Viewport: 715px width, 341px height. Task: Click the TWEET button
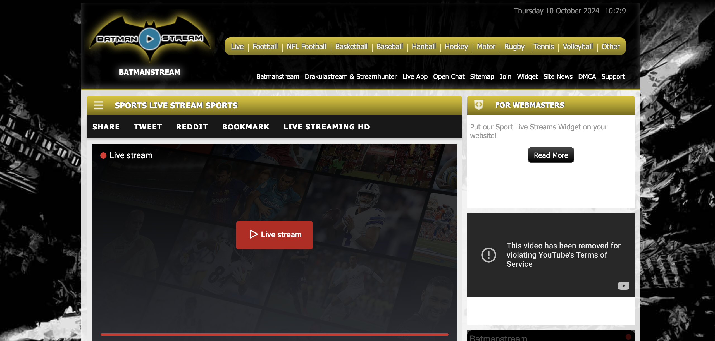coord(148,127)
